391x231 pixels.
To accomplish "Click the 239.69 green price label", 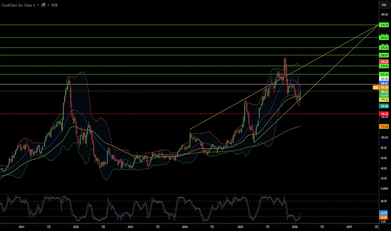I will [384, 66].
